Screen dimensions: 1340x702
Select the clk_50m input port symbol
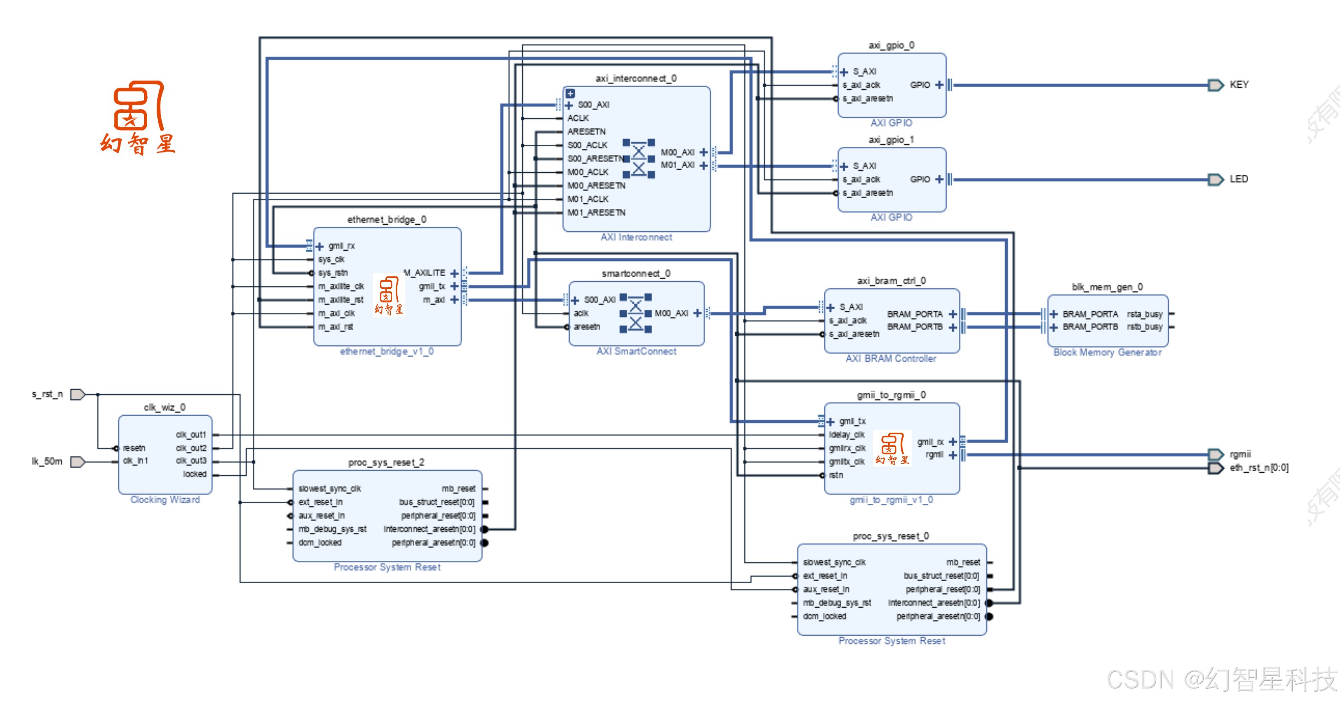point(77,462)
